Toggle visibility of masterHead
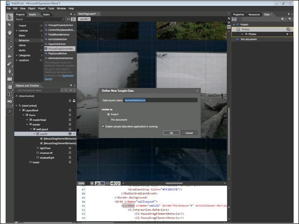 [x=70, y=120]
